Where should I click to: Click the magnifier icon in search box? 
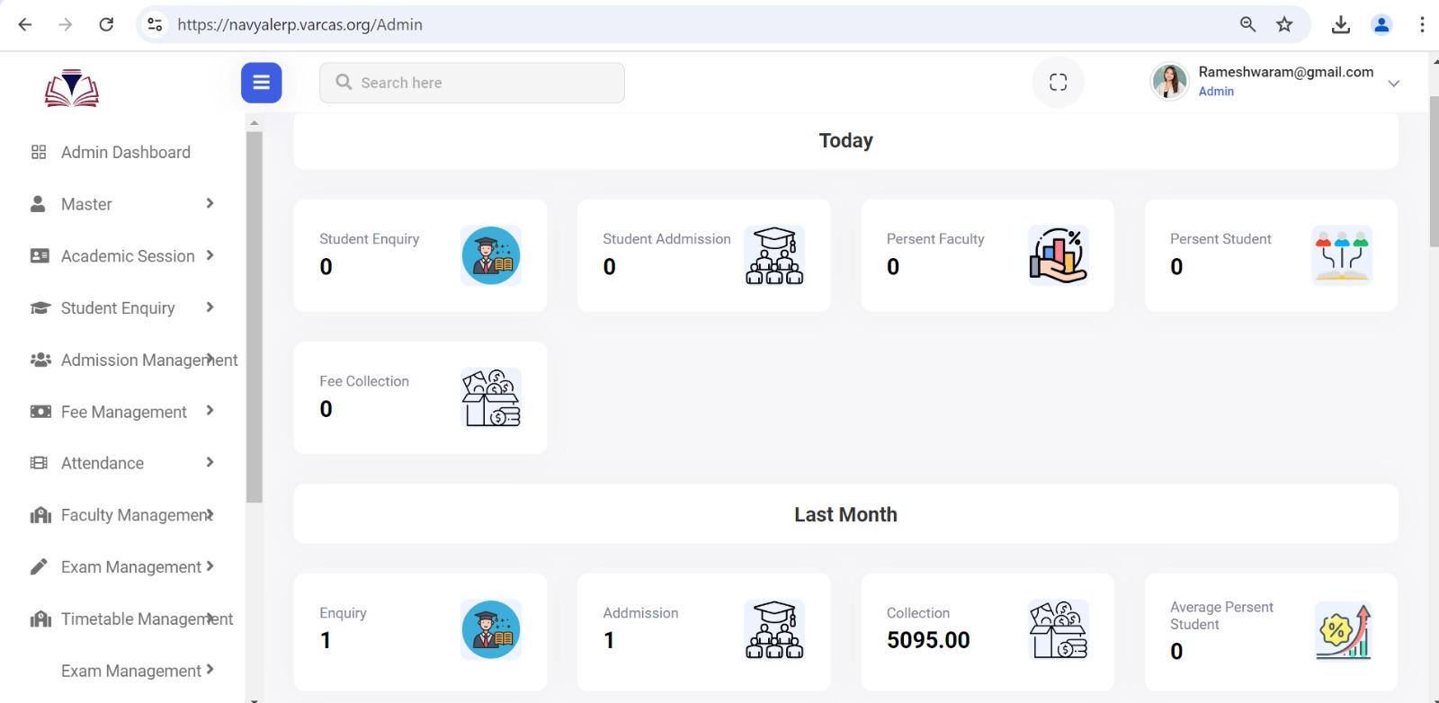[344, 82]
